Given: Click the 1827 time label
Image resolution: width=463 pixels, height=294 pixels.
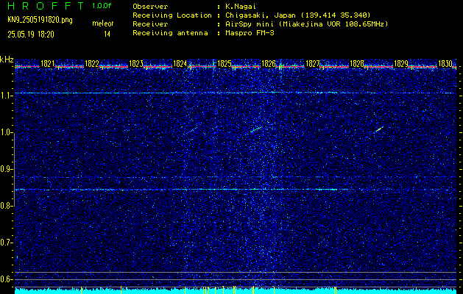Looking at the screenshot, I should click(x=313, y=64).
